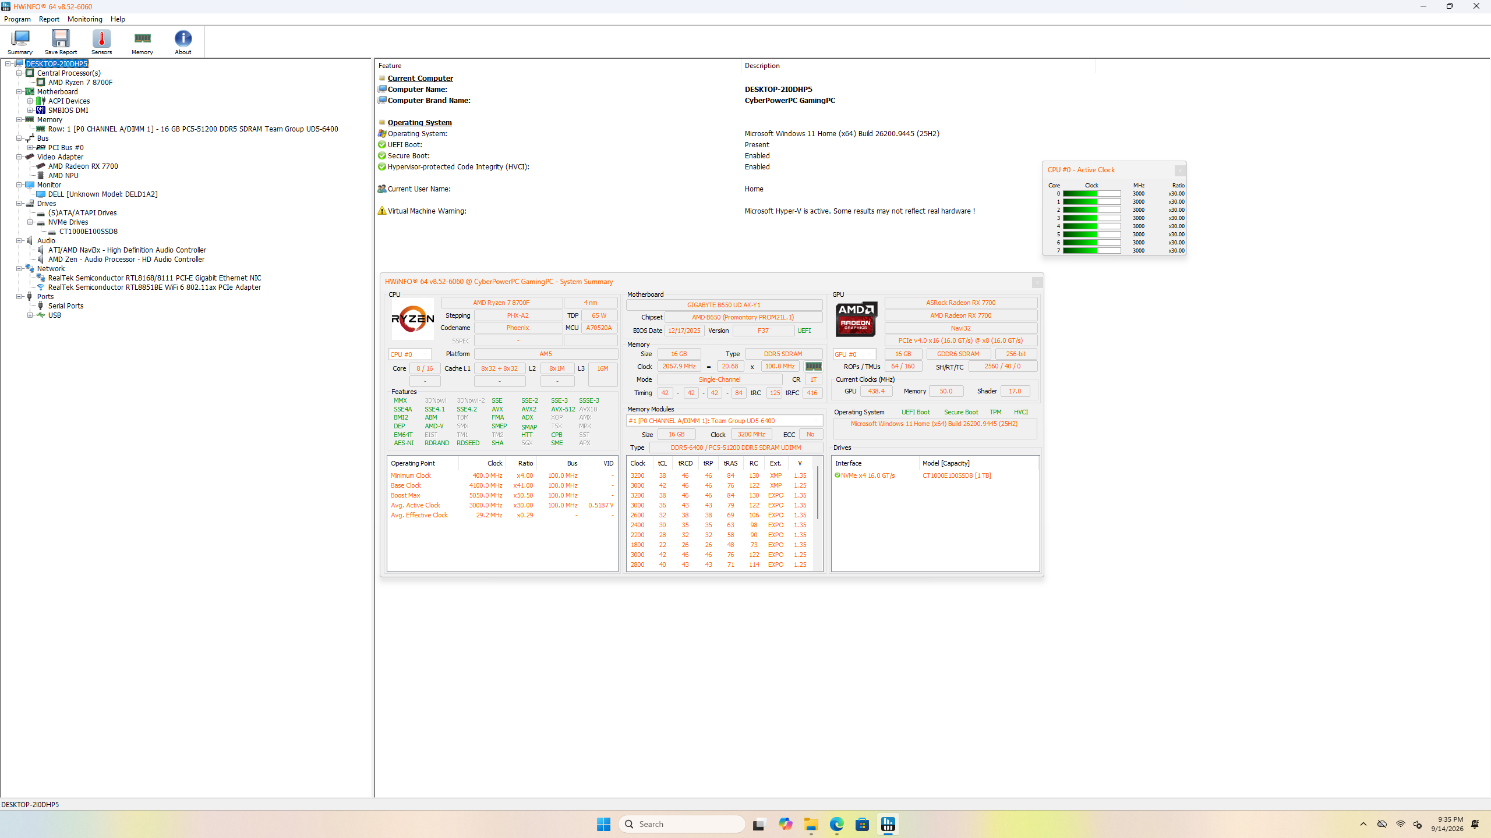Screen dimensions: 1491x838
Task: Open Task View from the taskbar
Action: coord(758,824)
